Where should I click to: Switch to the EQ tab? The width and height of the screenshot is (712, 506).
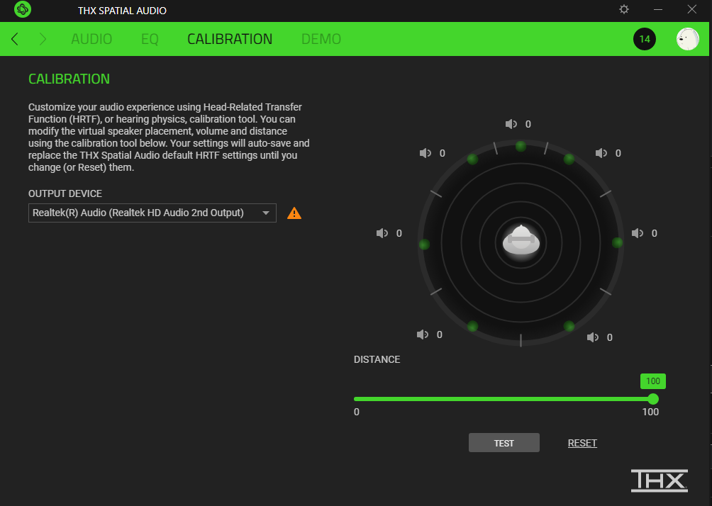point(150,39)
